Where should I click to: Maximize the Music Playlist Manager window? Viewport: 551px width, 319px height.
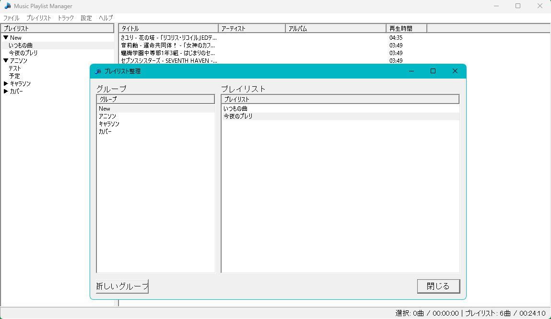[x=518, y=6]
